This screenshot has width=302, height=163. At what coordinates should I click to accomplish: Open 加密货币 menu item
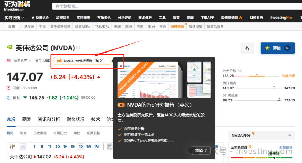(63, 18)
